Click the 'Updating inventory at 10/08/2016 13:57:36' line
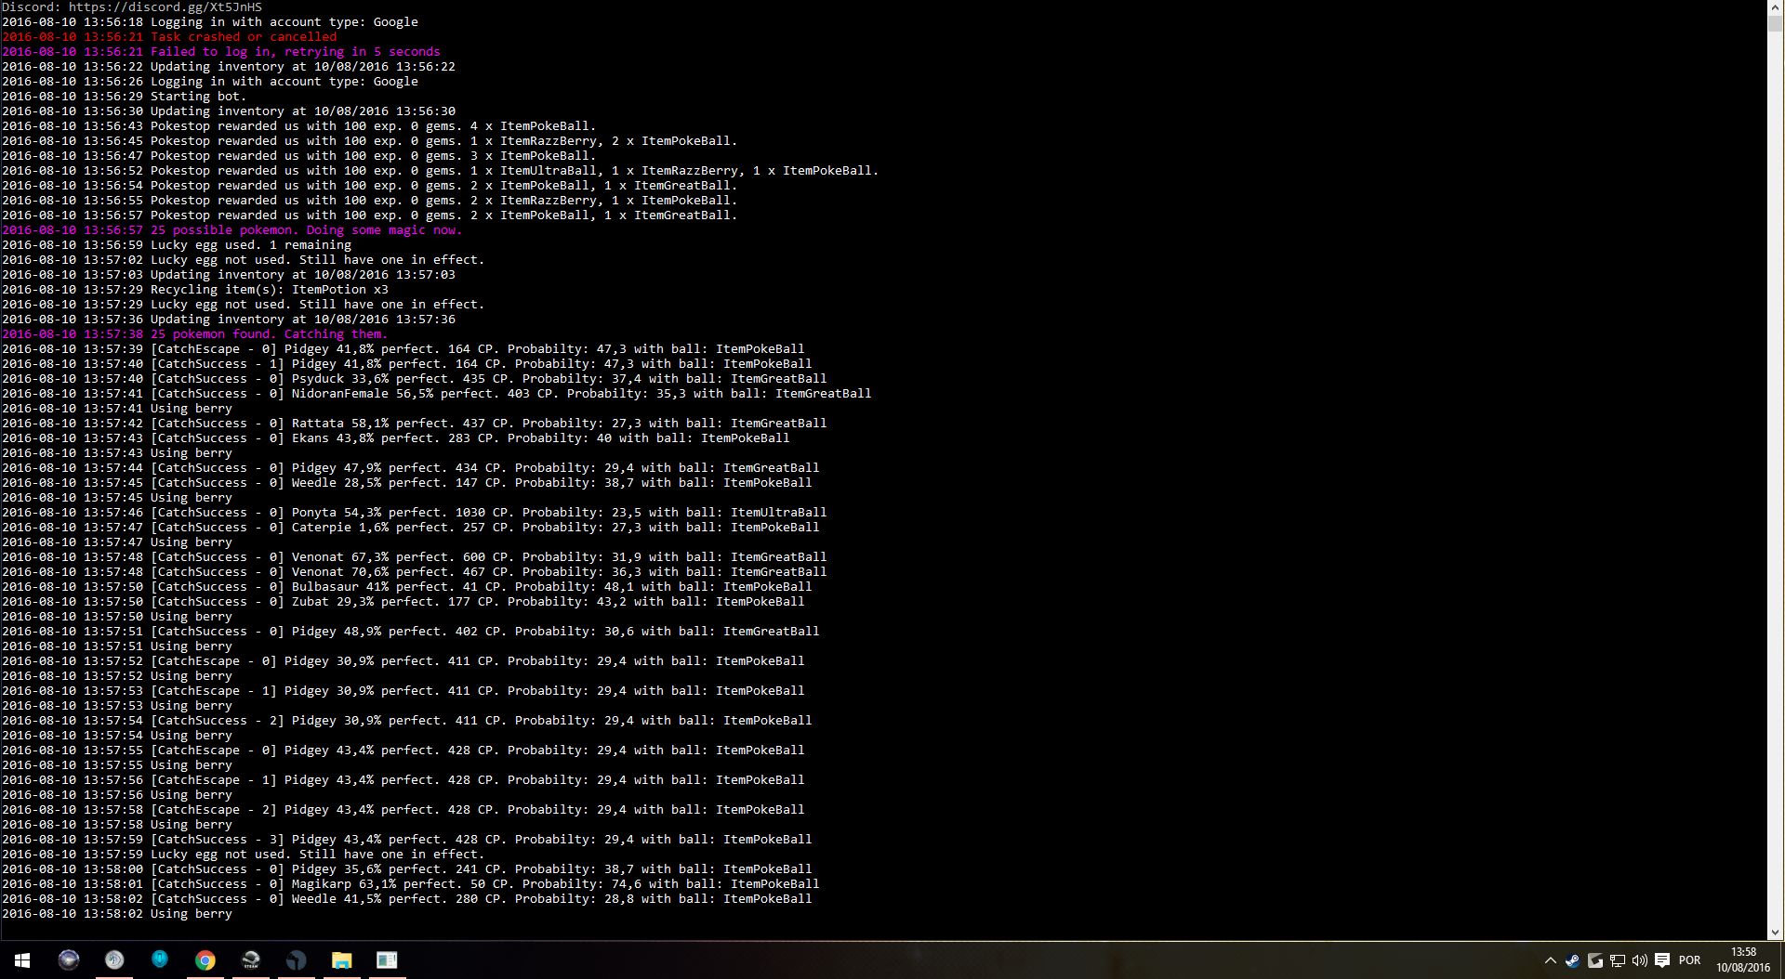The height and width of the screenshot is (979, 1785). pos(229,320)
